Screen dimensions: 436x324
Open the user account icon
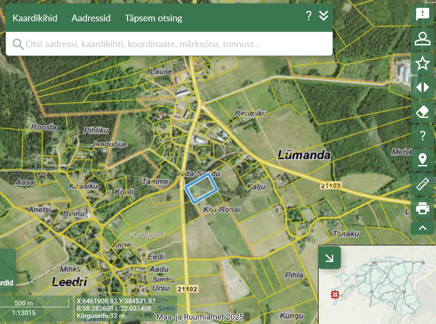[x=422, y=39]
